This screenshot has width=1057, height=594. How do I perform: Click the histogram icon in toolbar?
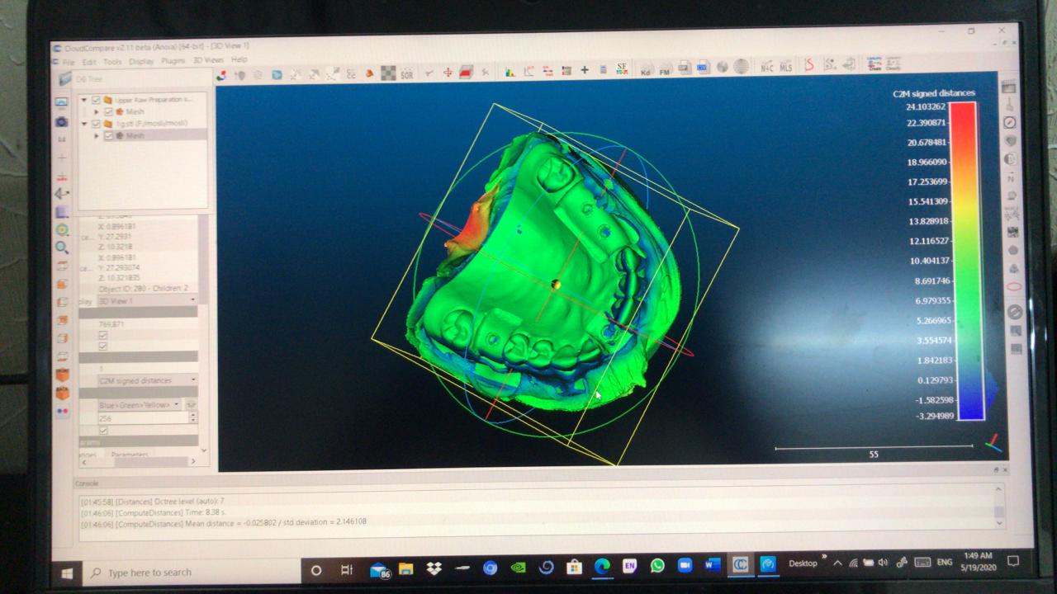click(510, 72)
